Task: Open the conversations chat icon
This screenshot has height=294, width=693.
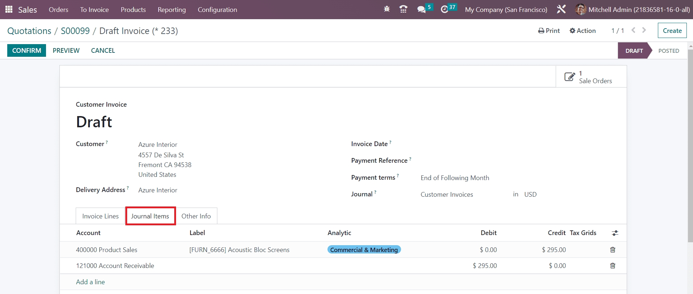Action: [x=421, y=9]
